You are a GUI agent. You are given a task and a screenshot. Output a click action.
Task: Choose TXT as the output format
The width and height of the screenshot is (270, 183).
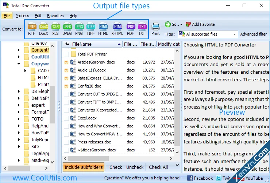pos(142,29)
